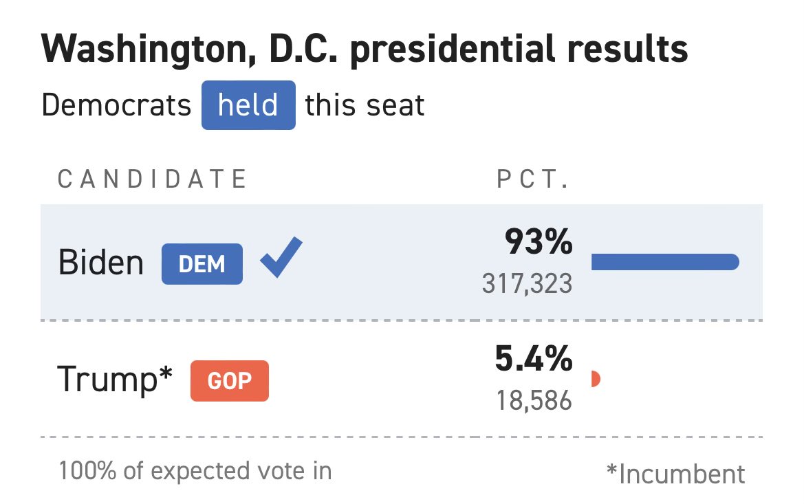
Task: Click the 317,323 vote count
Action: click(527, 284)
